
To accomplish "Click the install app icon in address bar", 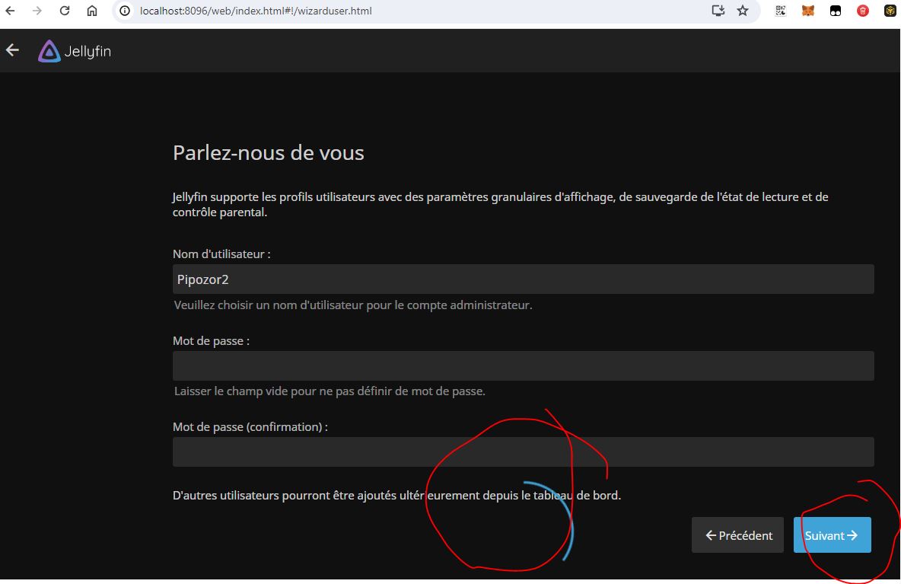I will 718,11.
